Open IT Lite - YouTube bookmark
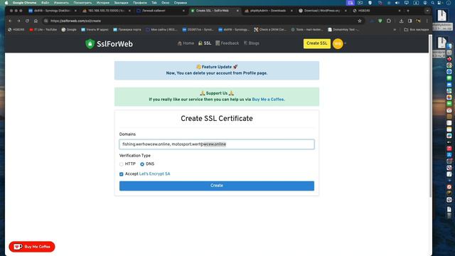The image size is (455, 256). [43, 30]
